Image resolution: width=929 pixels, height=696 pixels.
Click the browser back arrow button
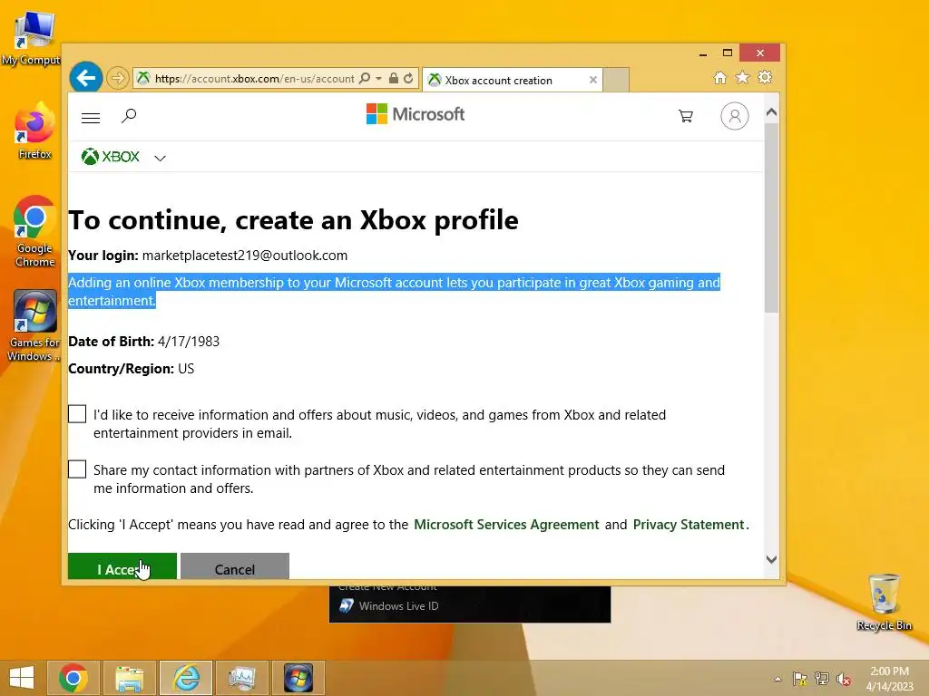click(x=86, y=78)
